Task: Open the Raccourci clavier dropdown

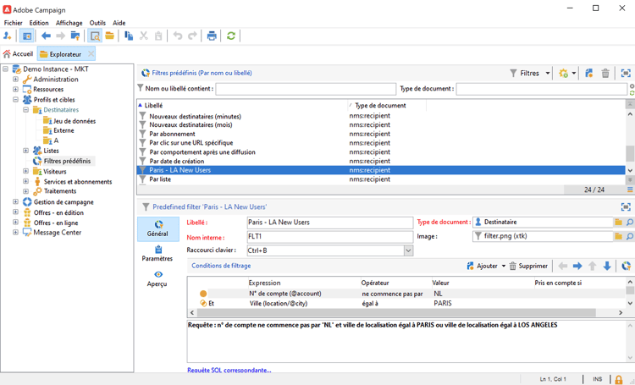Action: [x=408, y=250]
